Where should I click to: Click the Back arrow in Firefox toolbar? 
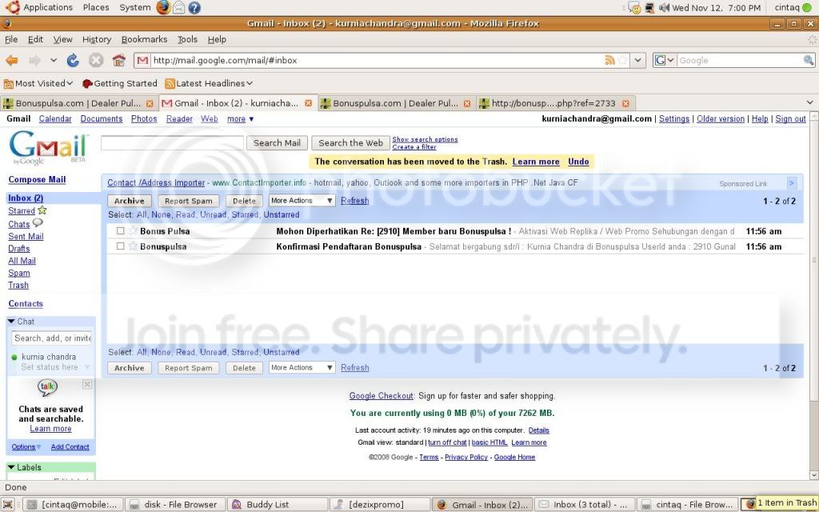click(x=12, y=60)
